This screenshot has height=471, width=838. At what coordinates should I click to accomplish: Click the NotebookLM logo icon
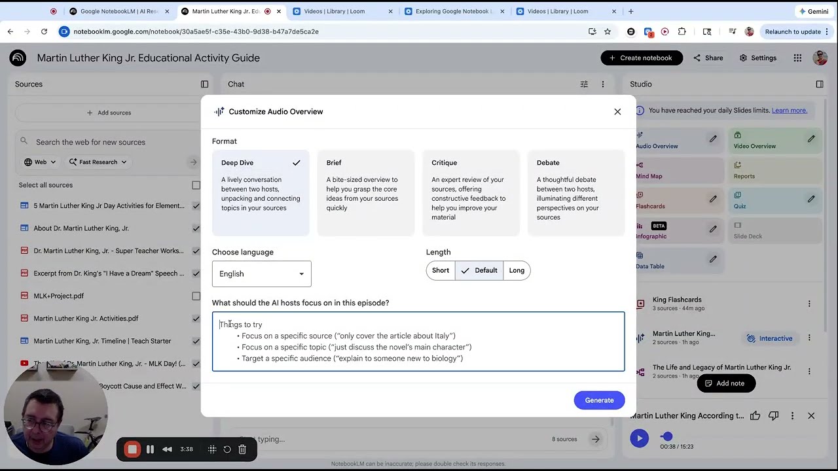[x=18, y=58]
